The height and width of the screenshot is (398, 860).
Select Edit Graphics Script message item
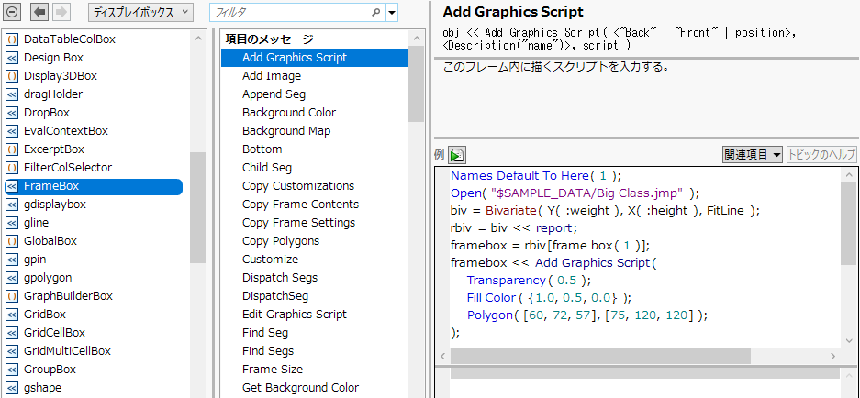294,315
